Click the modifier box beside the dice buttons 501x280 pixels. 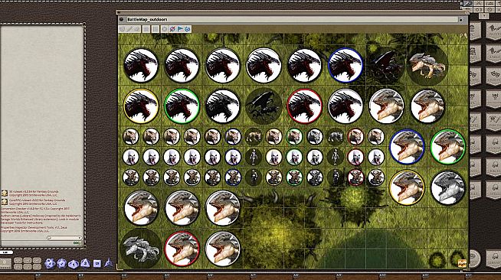point(5,263)
